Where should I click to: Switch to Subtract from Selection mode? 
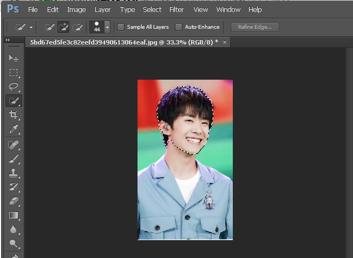[x=77, y=27]
